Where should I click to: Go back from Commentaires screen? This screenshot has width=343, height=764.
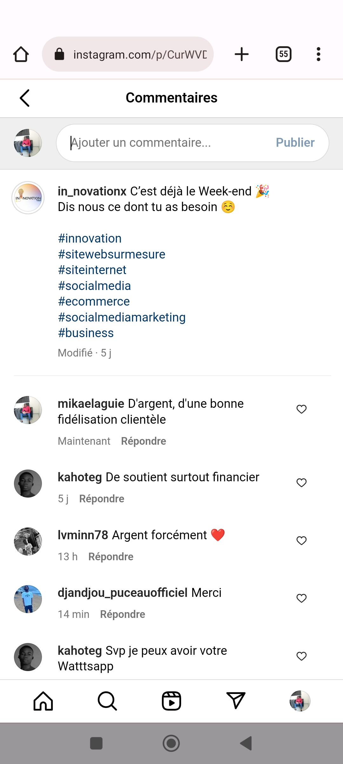tap(25, 98)
